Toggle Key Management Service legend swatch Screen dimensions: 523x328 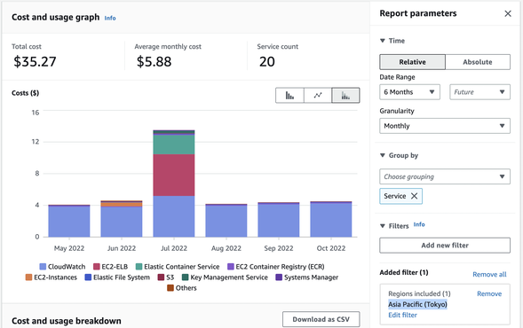pyautogui.click(x=185, y=277)
